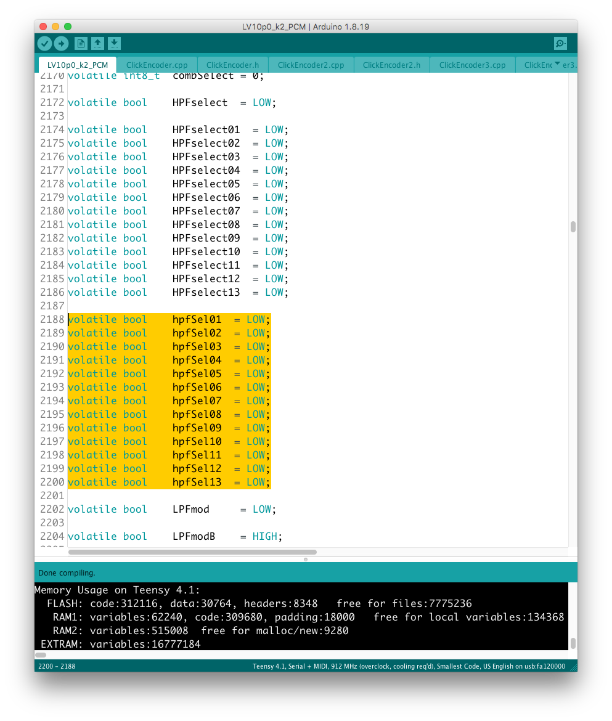Switch to ClickEncoder.cpp tab
This screenshot has height=721, width=612.
[157, 65]
